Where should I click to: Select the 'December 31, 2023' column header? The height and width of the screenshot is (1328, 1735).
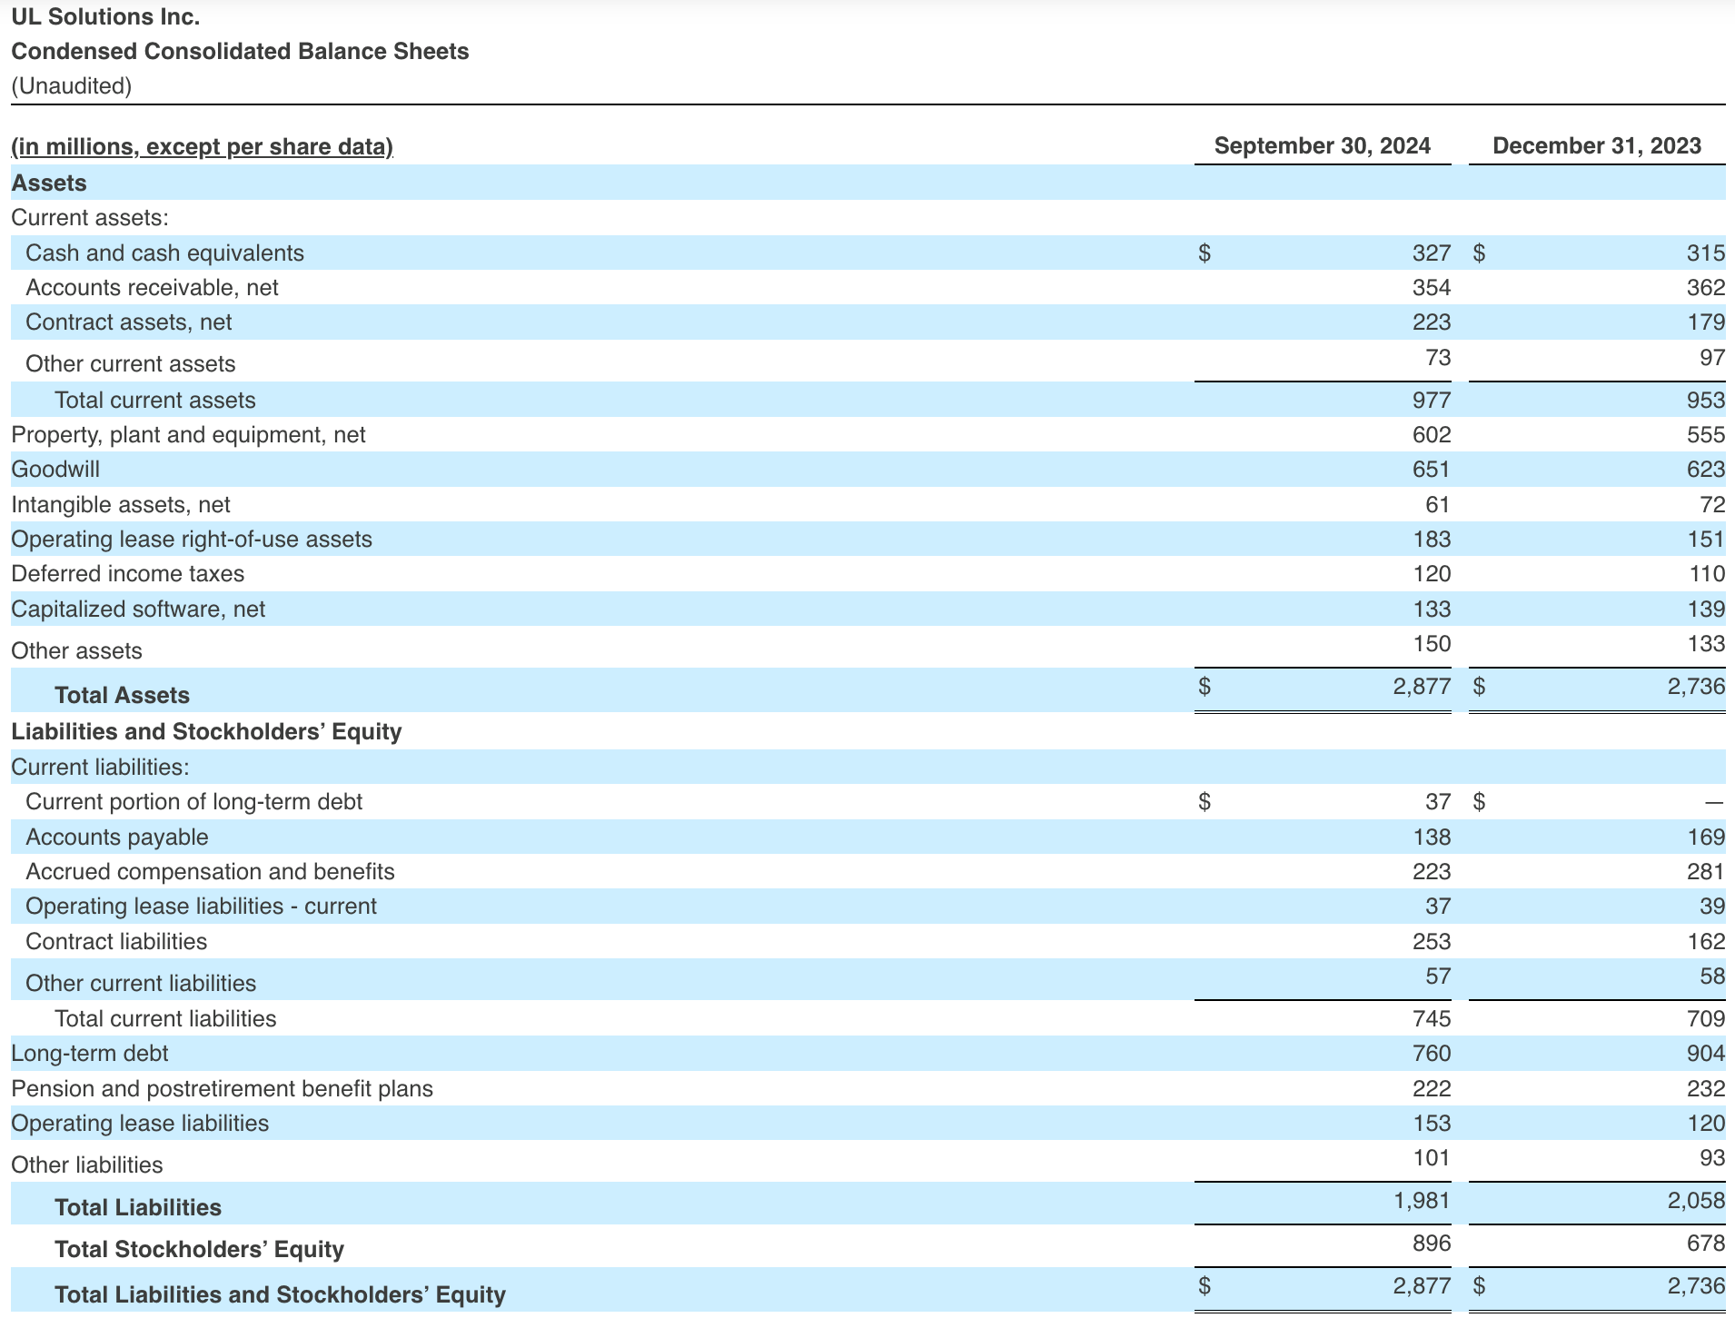[1597, 145]
